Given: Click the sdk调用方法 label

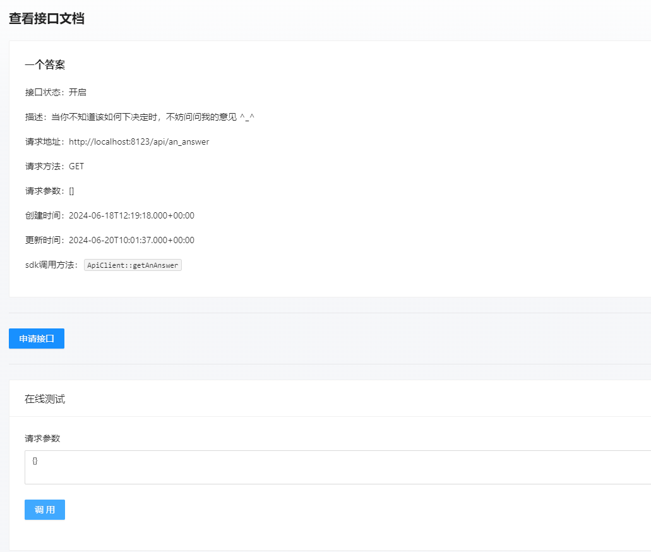Looking at the screenshot, I should tap(47, 265).
